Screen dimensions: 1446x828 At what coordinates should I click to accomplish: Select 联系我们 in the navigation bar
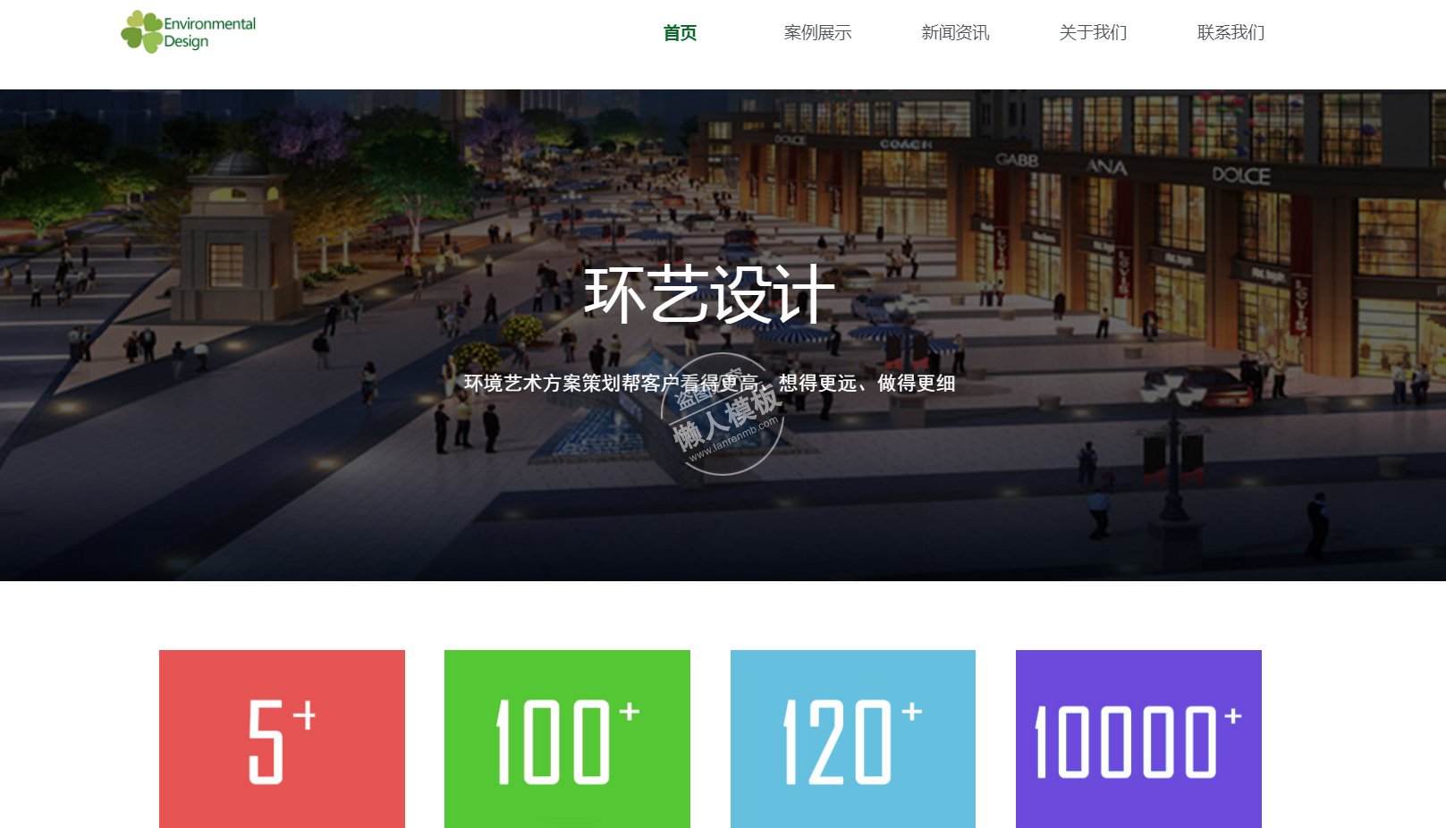1230,33
